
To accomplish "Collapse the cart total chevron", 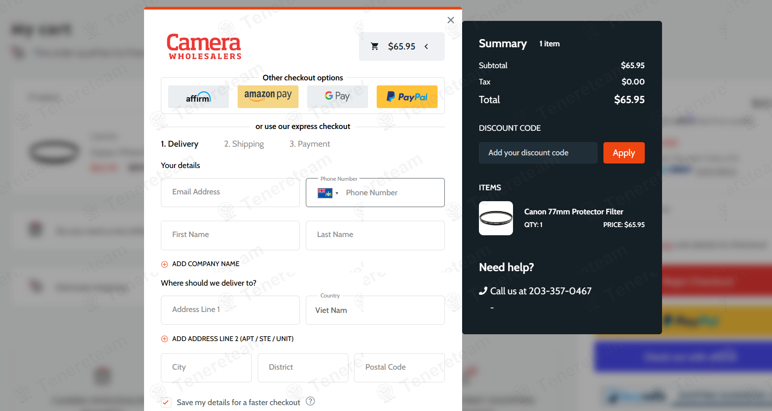I will (426, 46).
